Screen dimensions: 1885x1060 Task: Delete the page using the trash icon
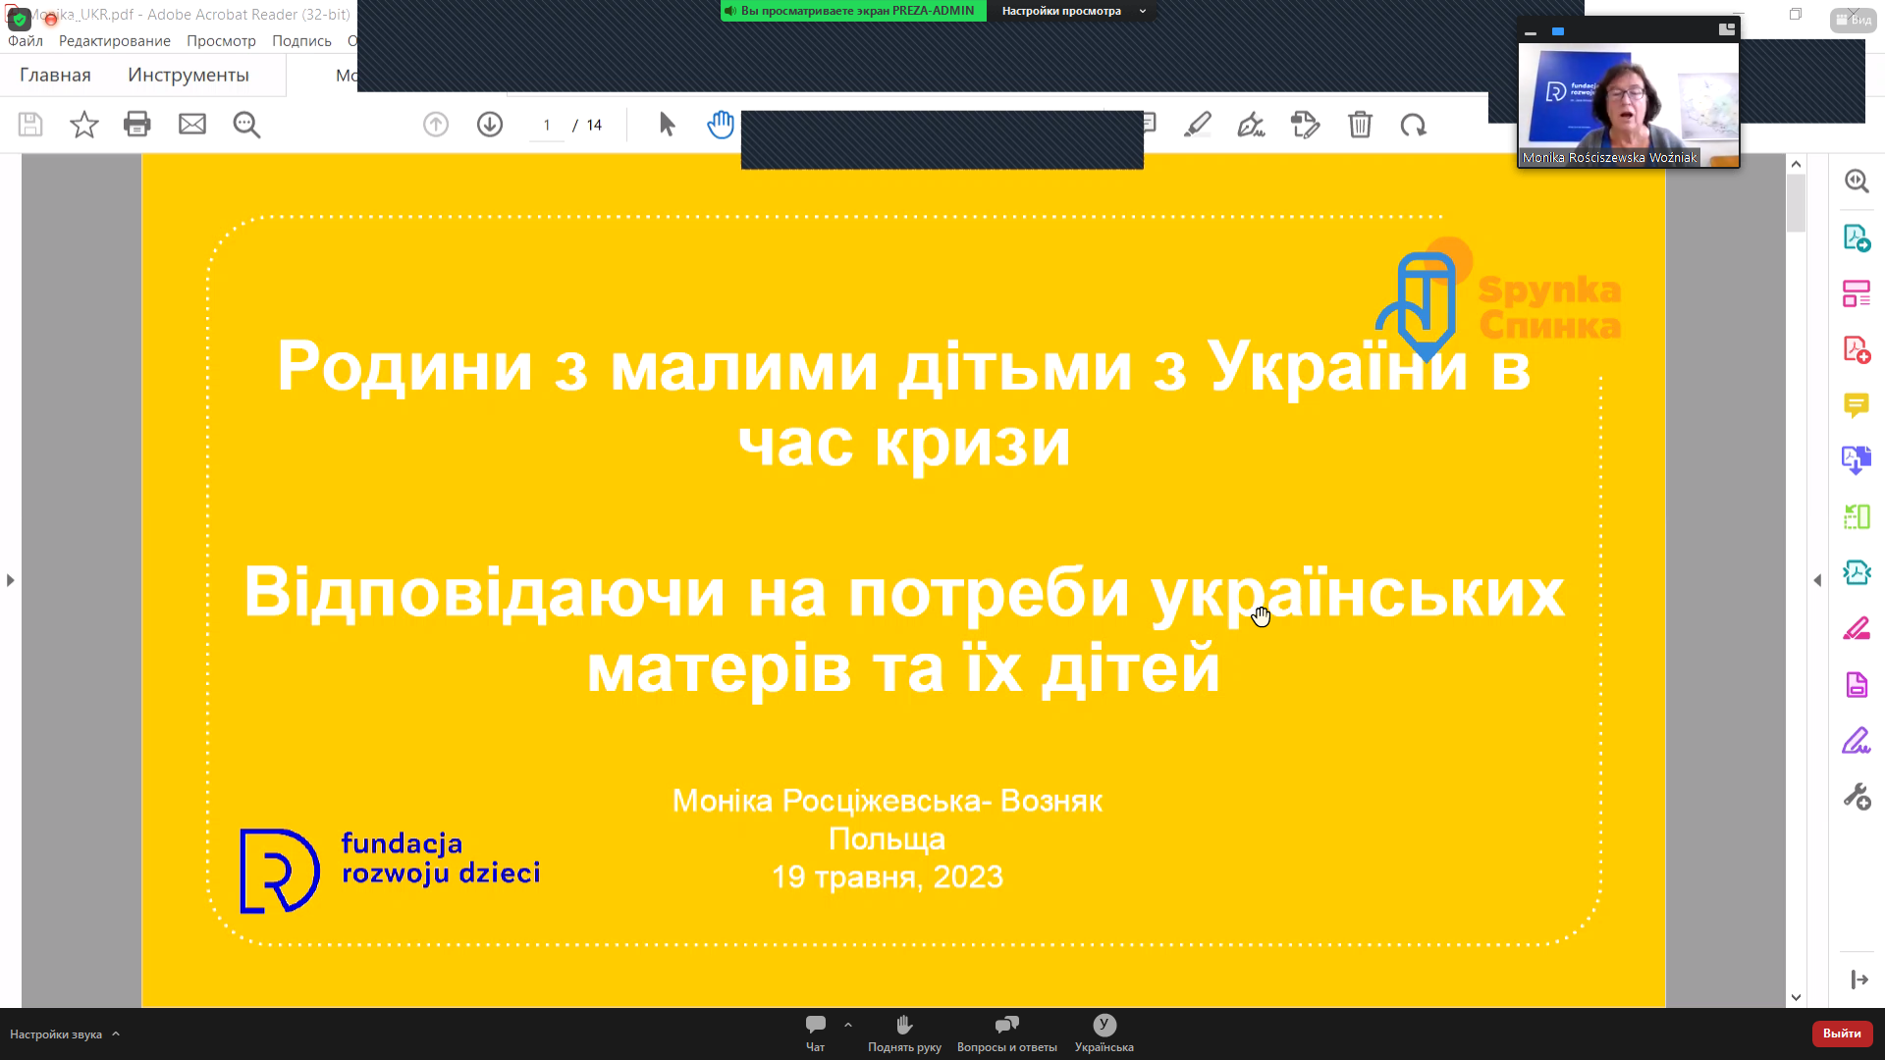point(1360,125)
